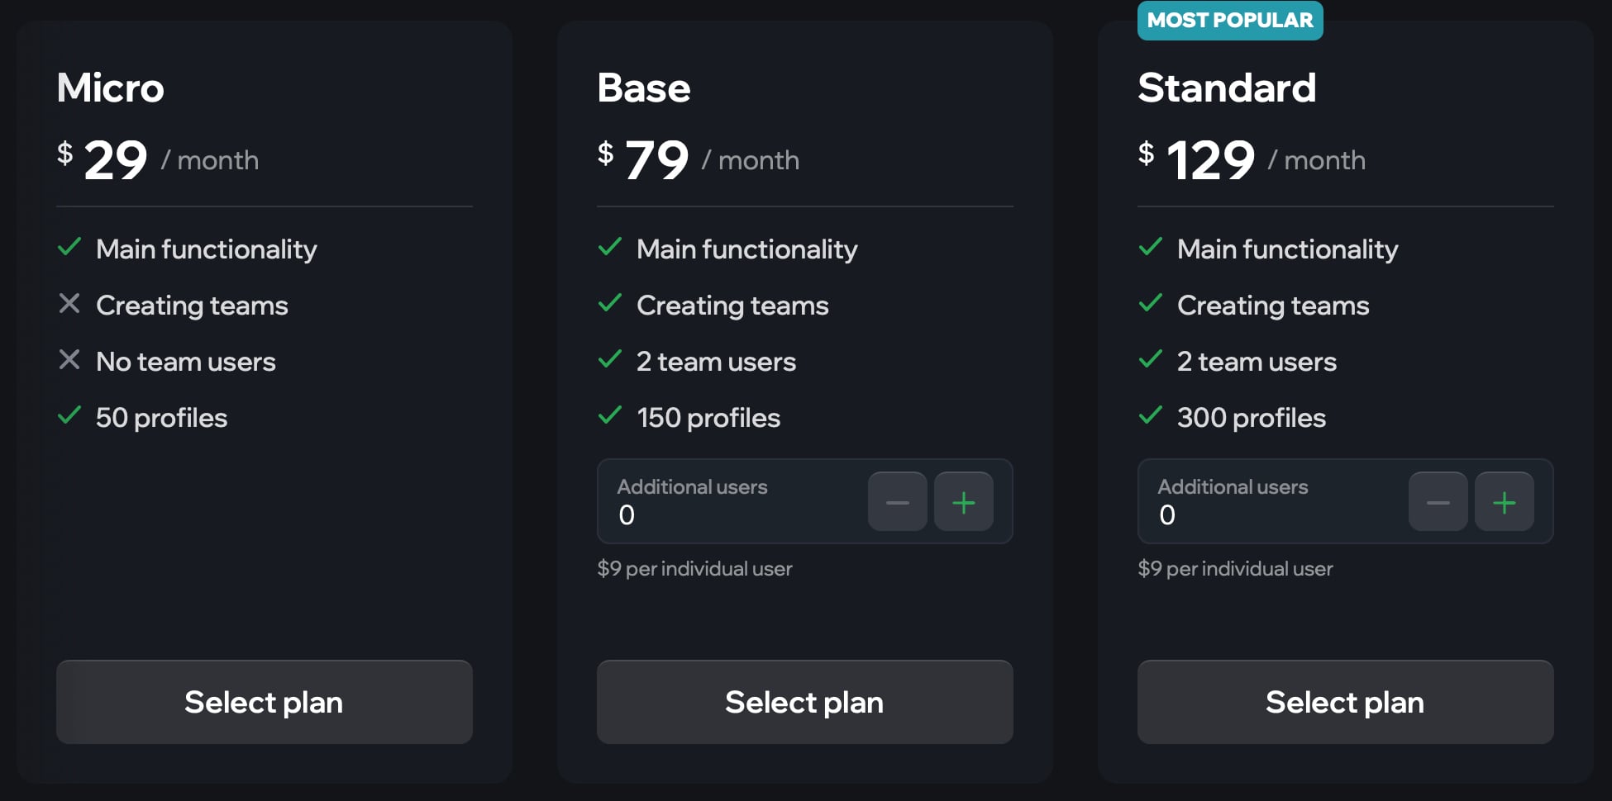Click the checkmark beside 150 profiles
Viewport: 1612px width, 801px height.
tap(610, 415)
